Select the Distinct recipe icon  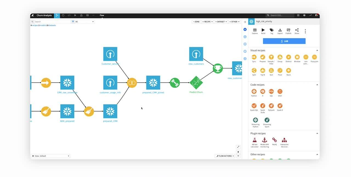point(288,57)
